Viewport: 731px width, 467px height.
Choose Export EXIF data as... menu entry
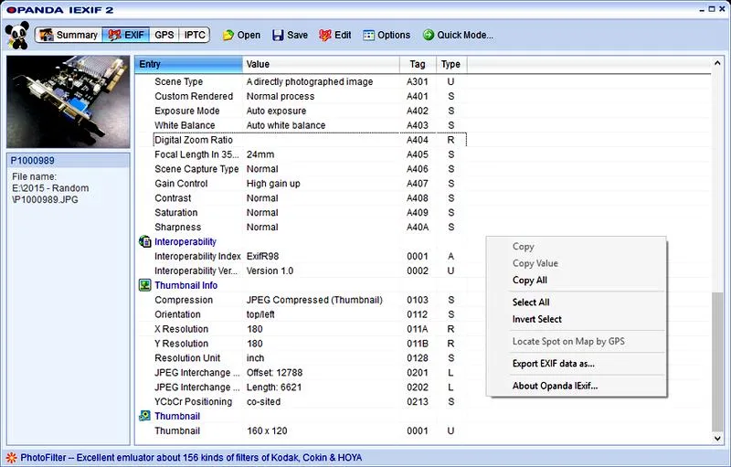554,364
